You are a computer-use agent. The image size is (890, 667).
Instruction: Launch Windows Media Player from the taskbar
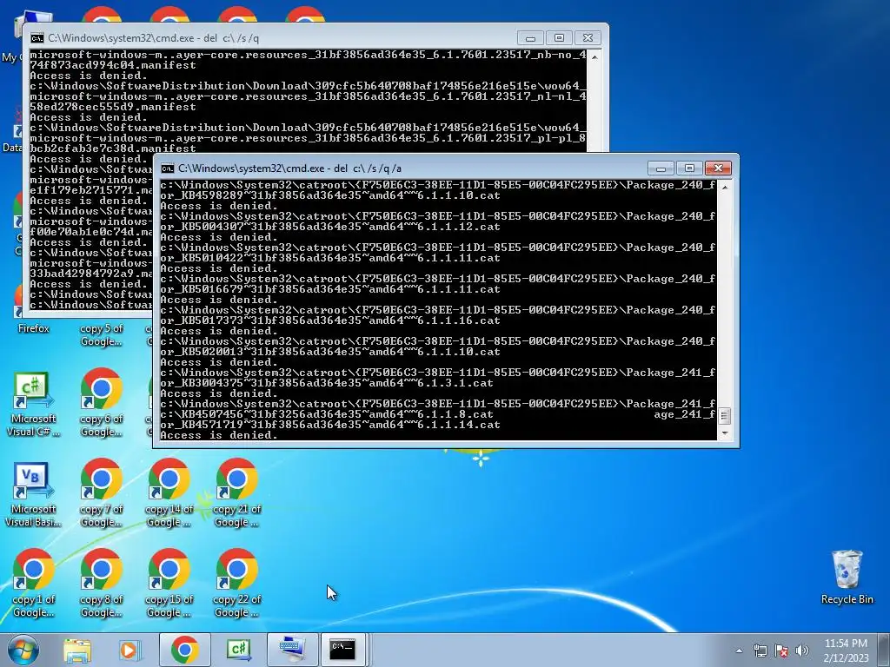[x=130, y=650]
